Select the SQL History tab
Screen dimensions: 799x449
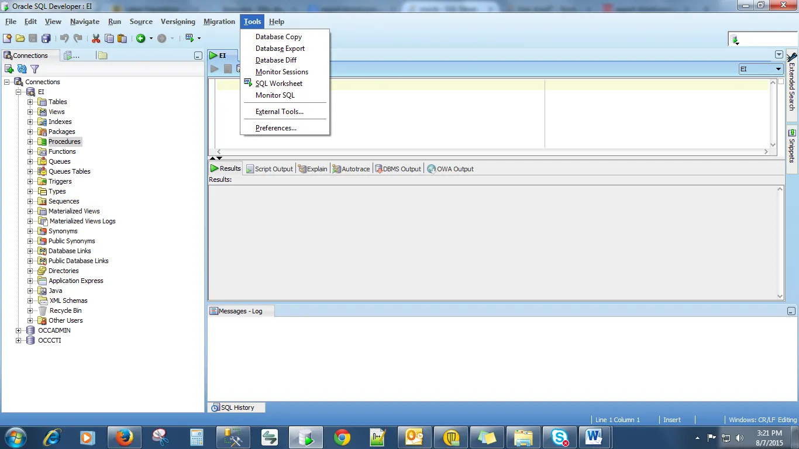click(x=237, y=407)
